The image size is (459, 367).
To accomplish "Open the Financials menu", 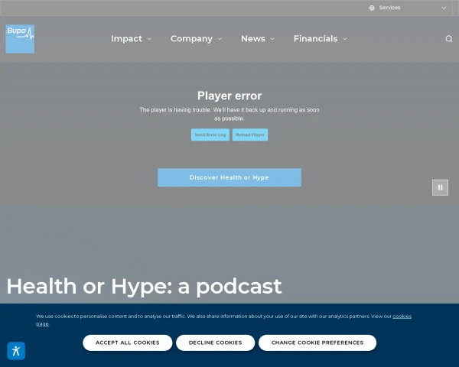I will pyautogui.click(x=315, y=39).
